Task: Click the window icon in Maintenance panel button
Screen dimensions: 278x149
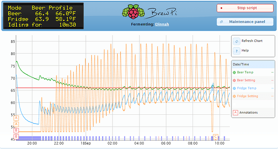Action: pos(221,22)
